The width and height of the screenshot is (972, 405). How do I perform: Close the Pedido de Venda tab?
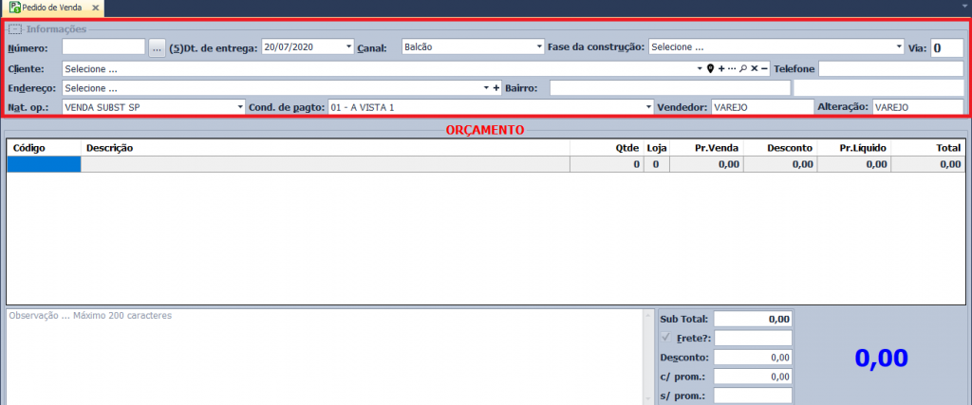[x=94, y=7]
